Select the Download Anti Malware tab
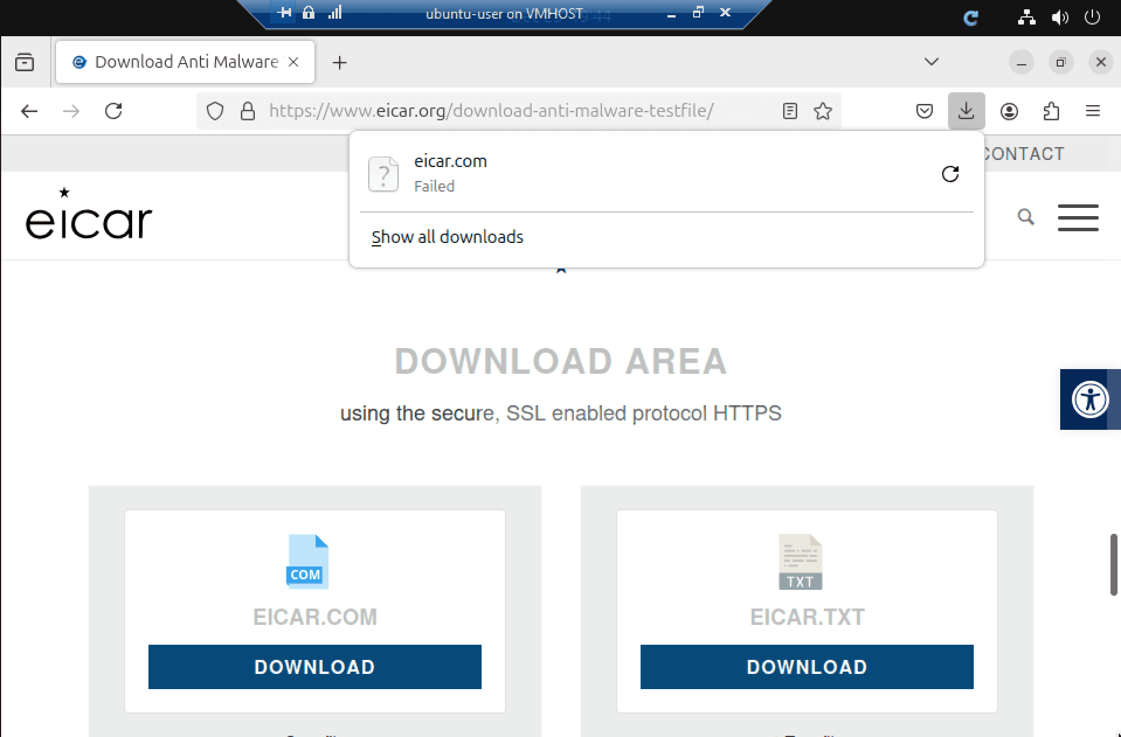1121x737 pixels. tap(185, 62)
